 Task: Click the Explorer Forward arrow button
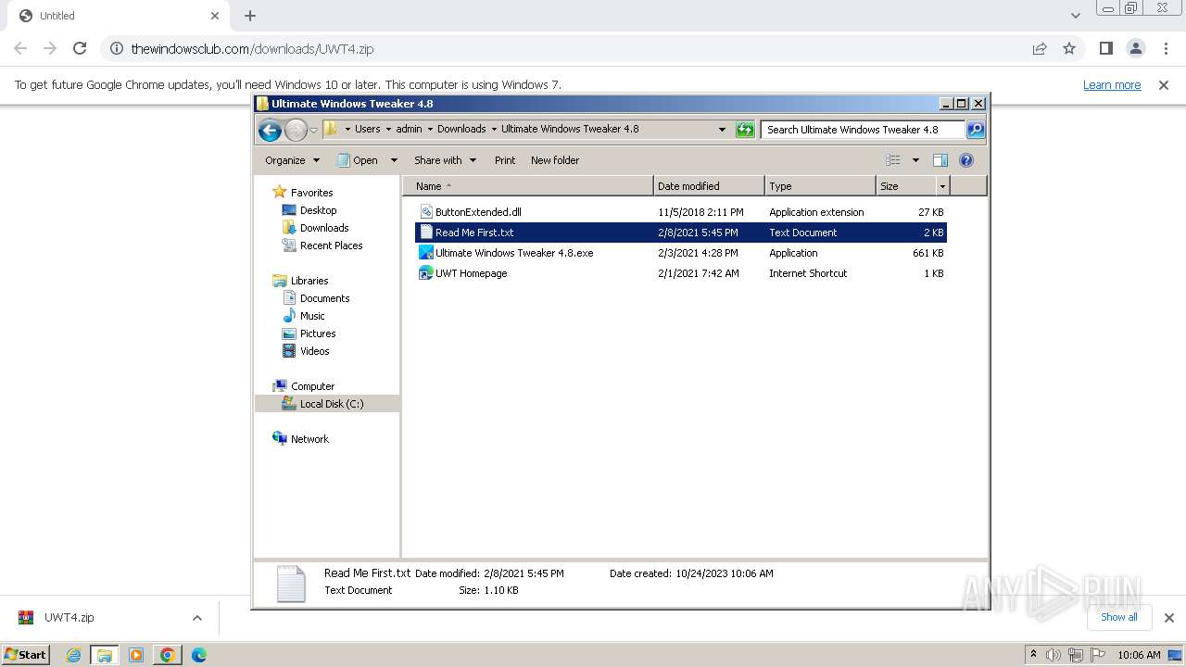pyautogui.click(x=296, y=130)
